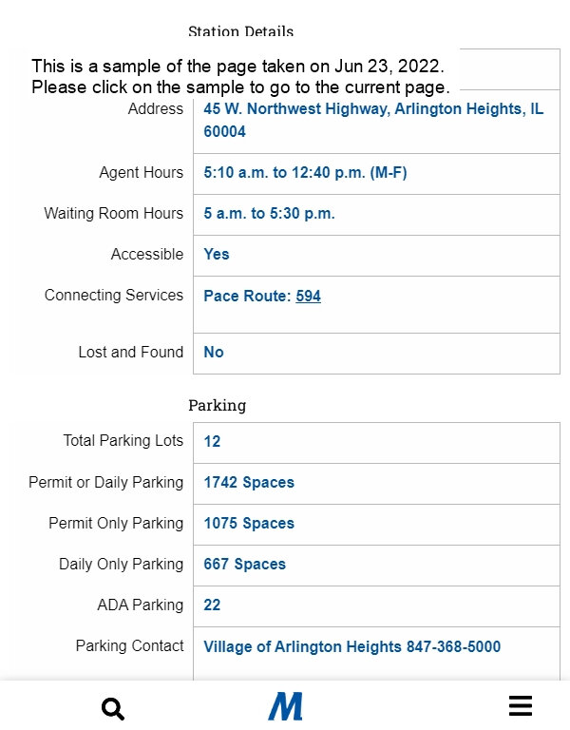570x730 pixels.
Task: Select the Total Parking Lots value 12
Action: pos(212,441)
